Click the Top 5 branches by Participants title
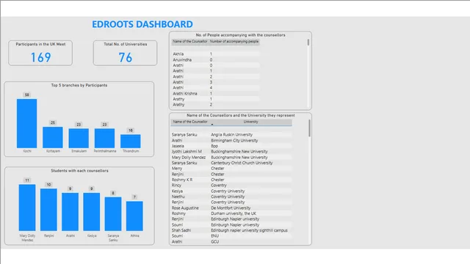Screen dimensions: 470x264 point(79,85)
